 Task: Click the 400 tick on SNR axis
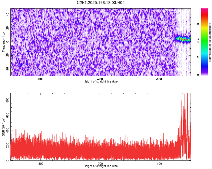tap(7, 130)
